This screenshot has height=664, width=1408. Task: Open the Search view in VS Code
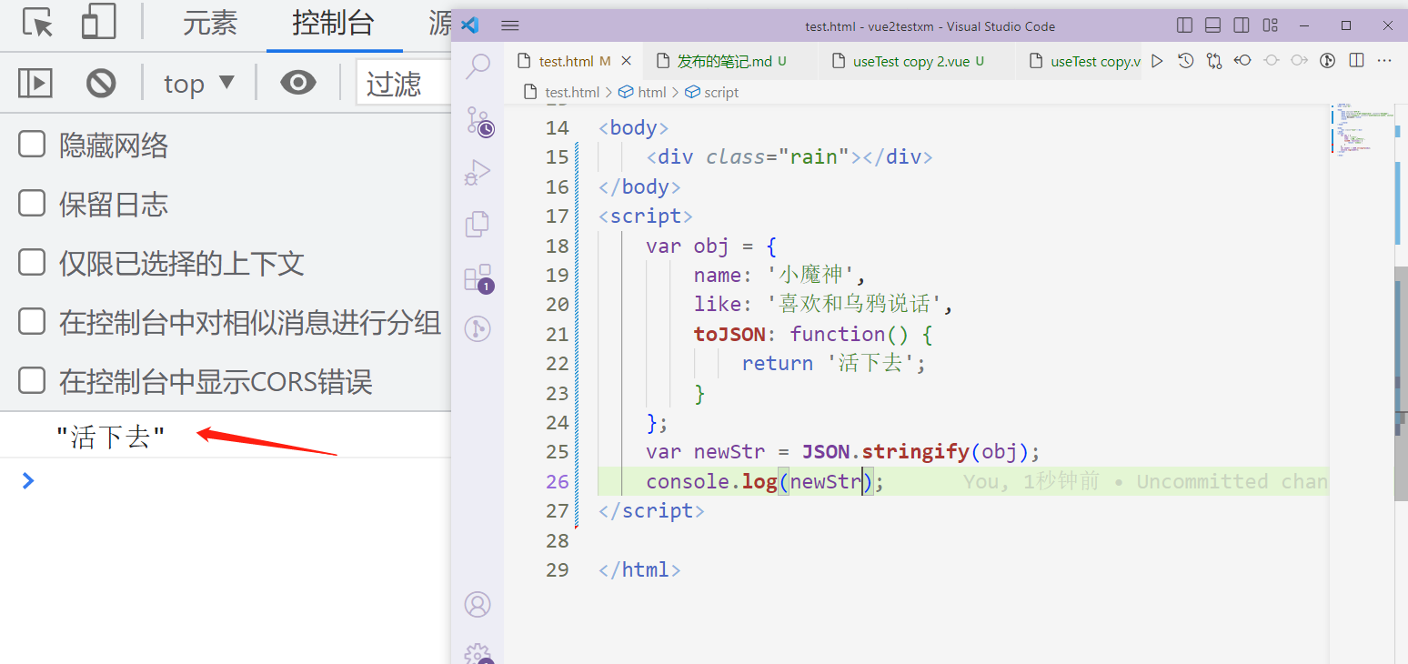coord(478,65)
